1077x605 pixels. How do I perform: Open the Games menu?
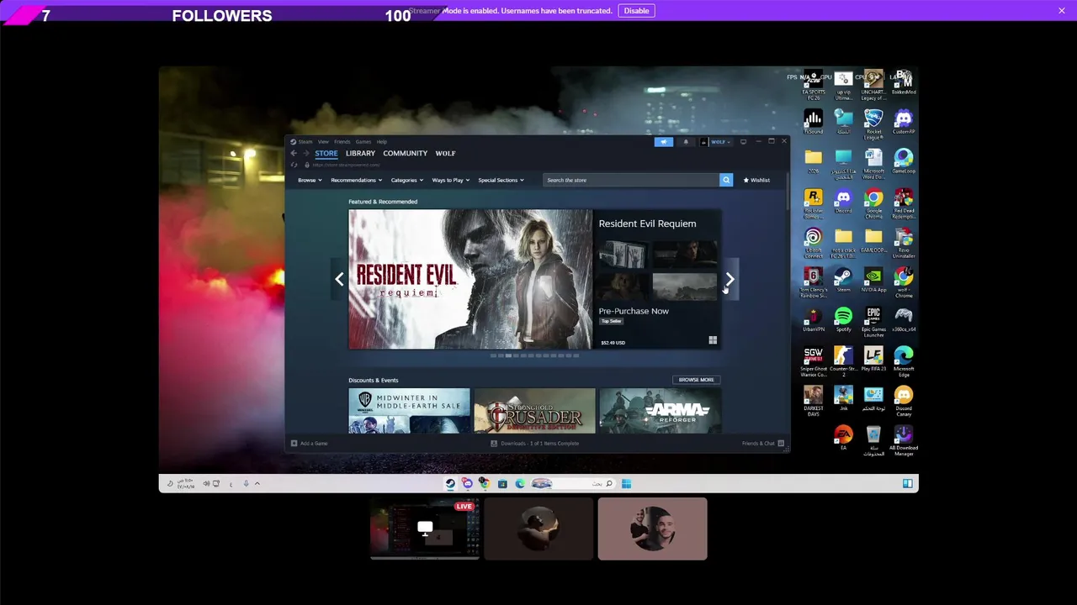coord(363,142)
